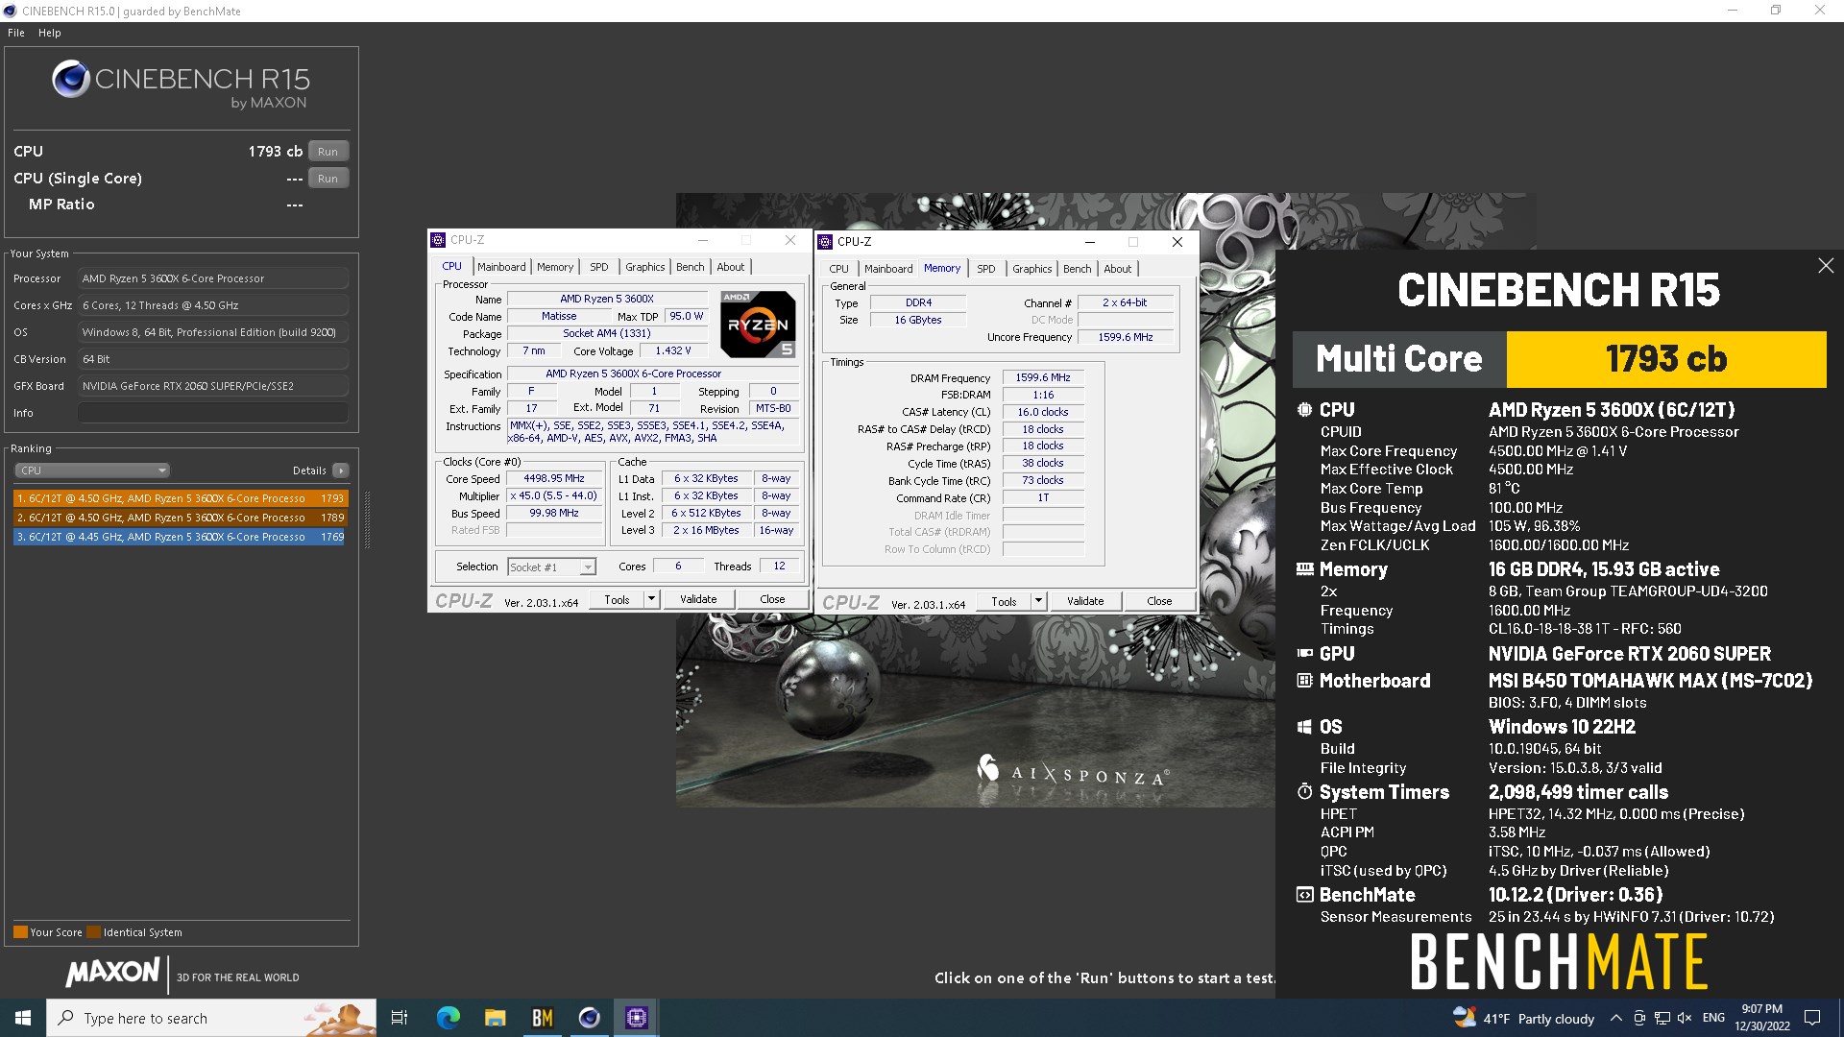The image size is (1844, 1037).
Task: Open the Help menu
Action: coord(50,33)
